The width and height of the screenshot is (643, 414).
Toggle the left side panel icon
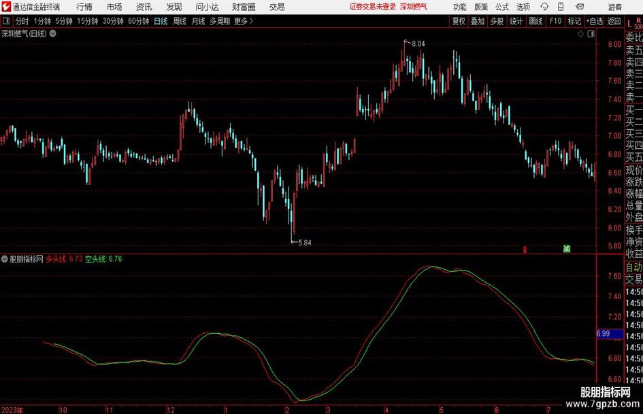pos(6,21)
